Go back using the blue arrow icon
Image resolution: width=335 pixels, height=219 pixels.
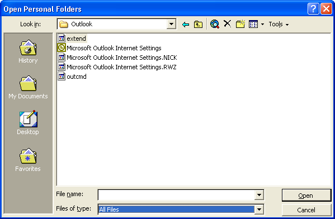pyautogui.click(x=186, y=25)
